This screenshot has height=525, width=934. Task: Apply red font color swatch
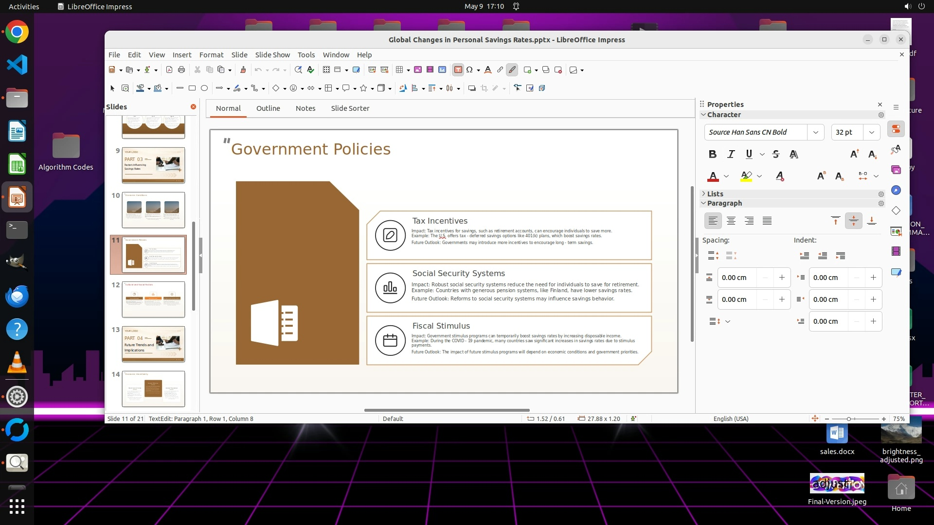(x=713, y=176)
